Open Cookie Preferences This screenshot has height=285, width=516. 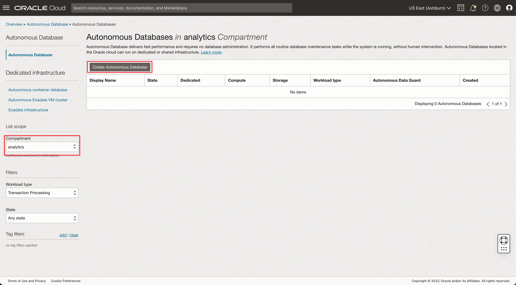[66, 281]
